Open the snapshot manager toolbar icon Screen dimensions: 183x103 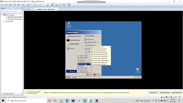[48, 5]
